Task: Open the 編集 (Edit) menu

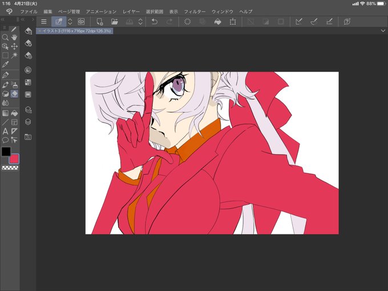Action: click(48, 11)
